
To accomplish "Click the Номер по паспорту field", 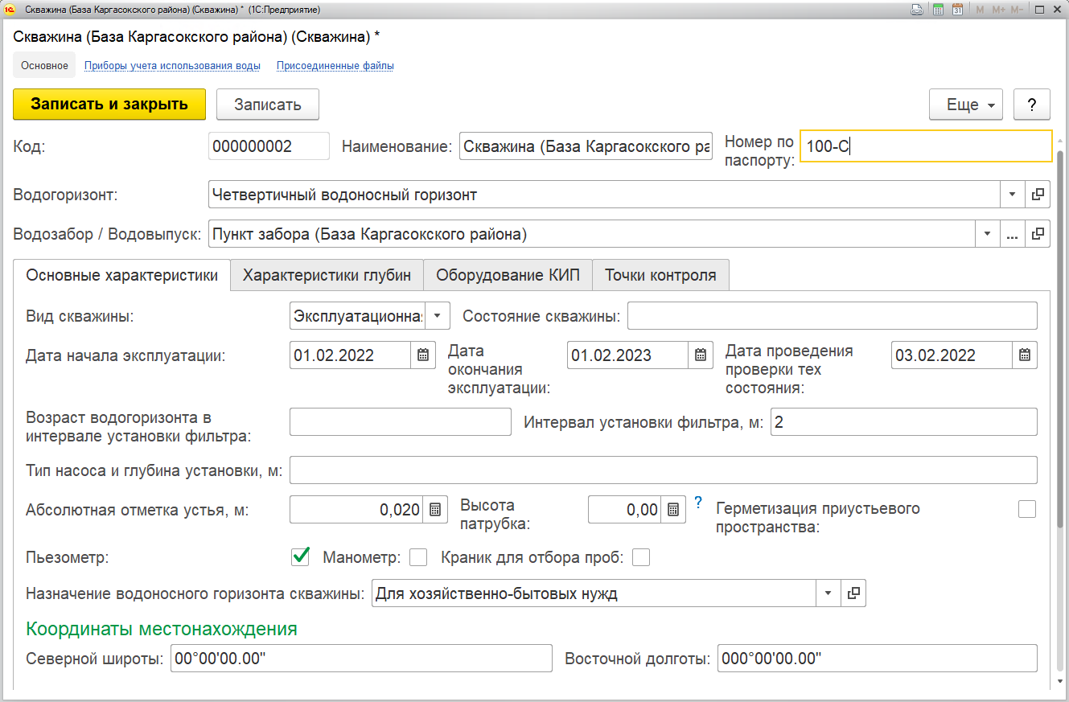I will [926, 146].
